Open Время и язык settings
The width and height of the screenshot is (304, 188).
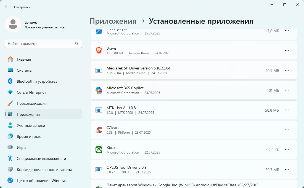tap(43, 136)
